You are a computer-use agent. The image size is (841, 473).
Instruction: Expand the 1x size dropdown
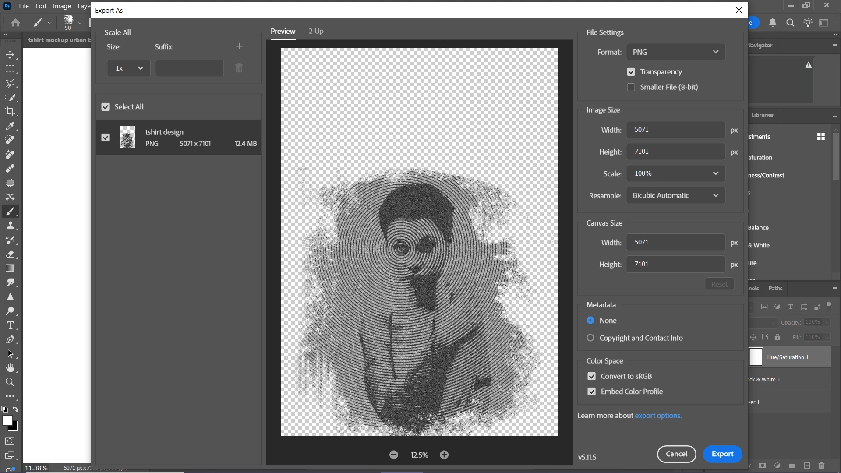(x=129, y=68)
